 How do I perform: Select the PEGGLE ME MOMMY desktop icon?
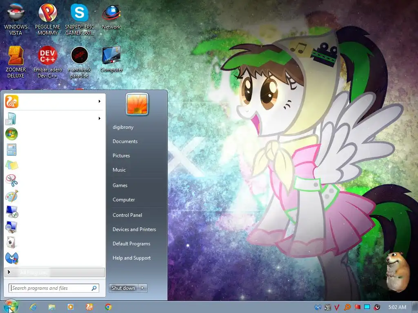(47, 19)
